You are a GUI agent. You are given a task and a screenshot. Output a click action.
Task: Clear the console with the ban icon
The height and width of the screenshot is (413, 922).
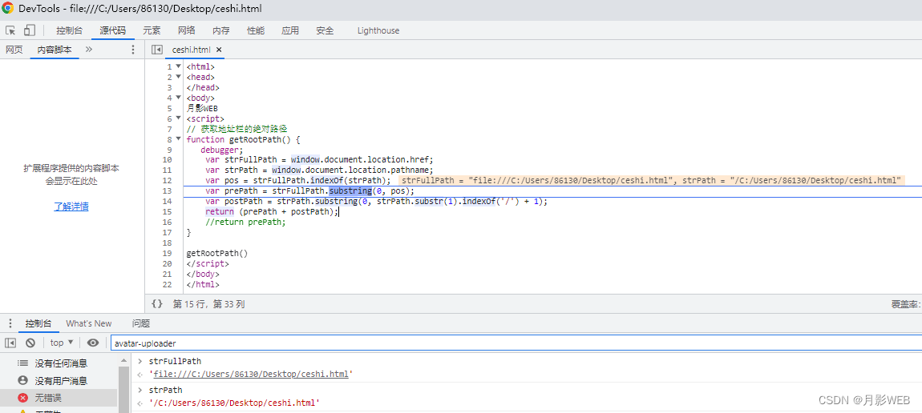(30, 343)
